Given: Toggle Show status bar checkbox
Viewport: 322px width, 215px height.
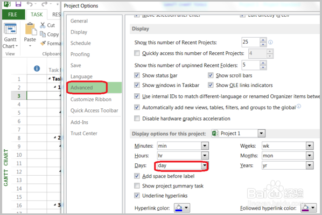Looking at the screenshot, I should [x=137, y=75].
